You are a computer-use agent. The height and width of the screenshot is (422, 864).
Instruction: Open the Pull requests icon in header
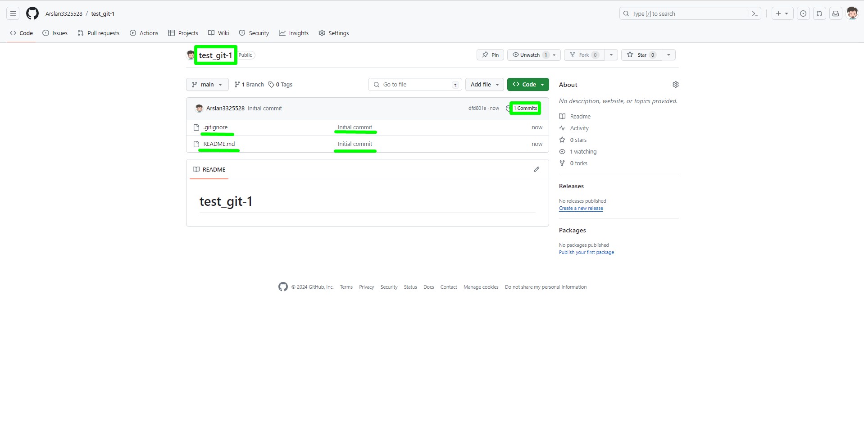coord(819,14)
